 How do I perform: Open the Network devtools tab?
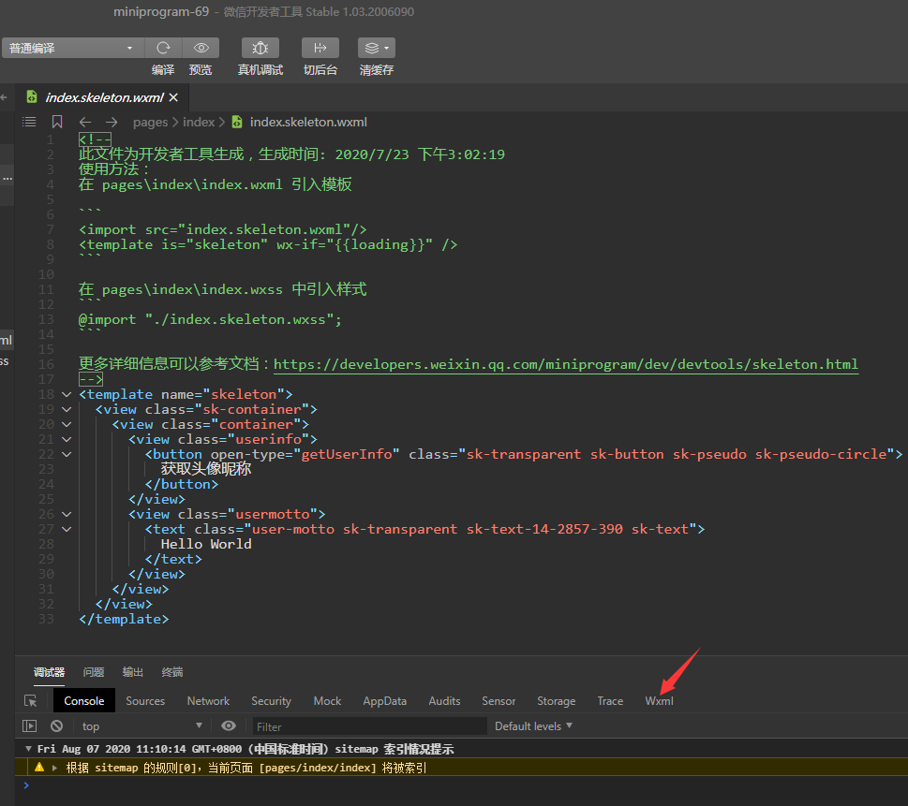click(x=208, y=701)
